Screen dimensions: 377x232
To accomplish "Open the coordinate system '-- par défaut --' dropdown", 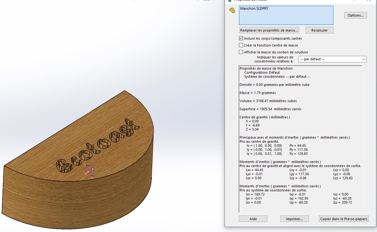I will [x=333, y=59].
